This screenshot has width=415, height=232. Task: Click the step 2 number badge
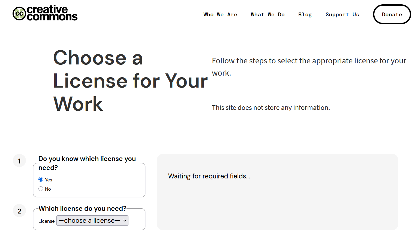(19, 211)
